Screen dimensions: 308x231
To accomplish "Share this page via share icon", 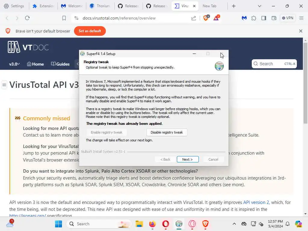I will (x=194, y=18).
